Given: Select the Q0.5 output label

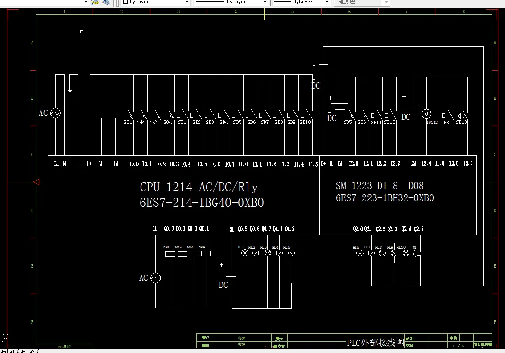Looking at the screenshot, I should 242,229.
